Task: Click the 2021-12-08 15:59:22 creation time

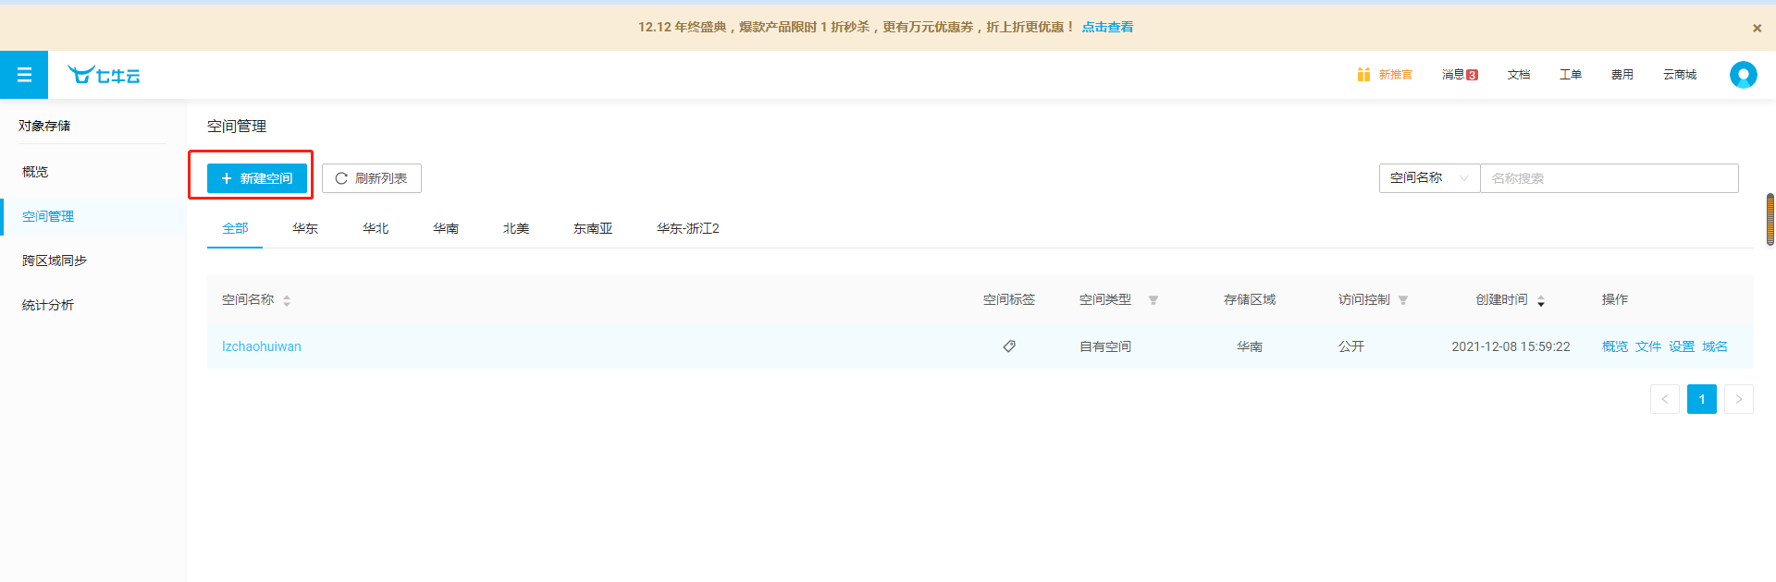Action: [x=1511, y=346]
